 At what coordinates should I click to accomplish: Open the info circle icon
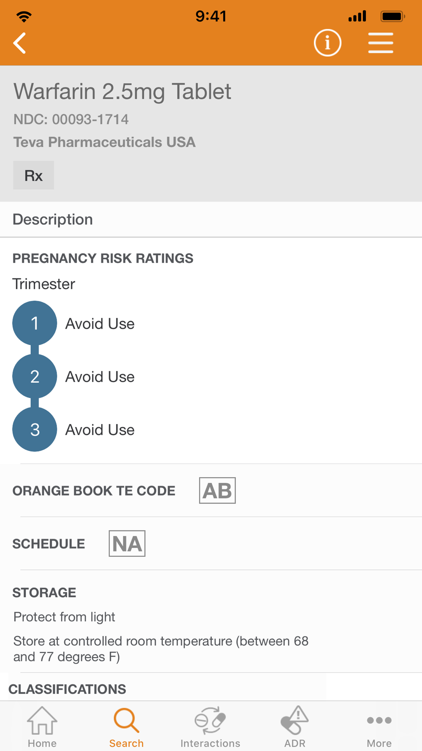(327, 43)
